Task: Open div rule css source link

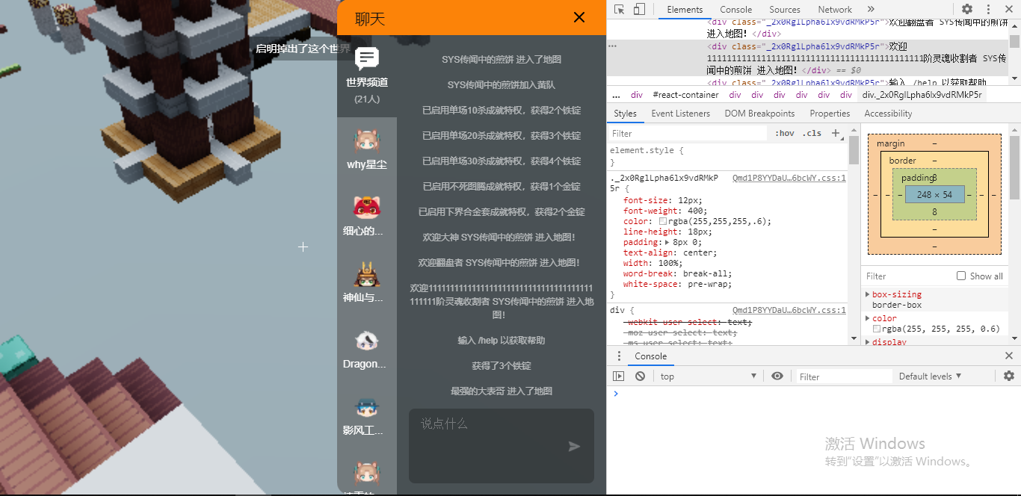Action: (x=789, y=310)
